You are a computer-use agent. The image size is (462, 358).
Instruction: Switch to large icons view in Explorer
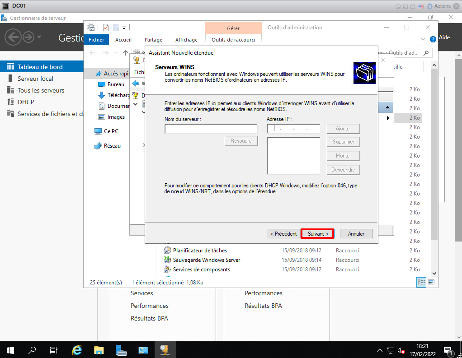(431, 282)
